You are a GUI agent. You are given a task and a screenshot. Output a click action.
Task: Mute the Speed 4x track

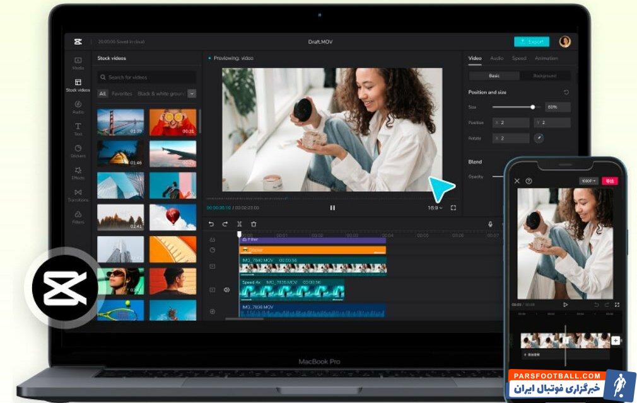click(x=226, y=289)
